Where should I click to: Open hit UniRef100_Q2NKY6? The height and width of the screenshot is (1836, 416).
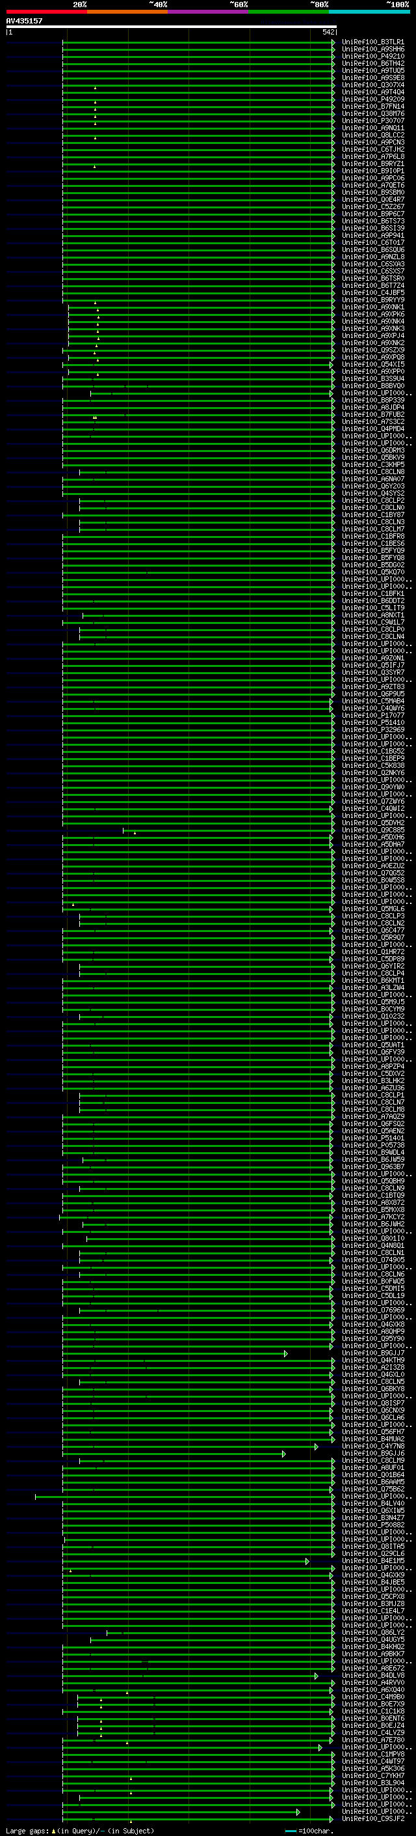[373, 772]
